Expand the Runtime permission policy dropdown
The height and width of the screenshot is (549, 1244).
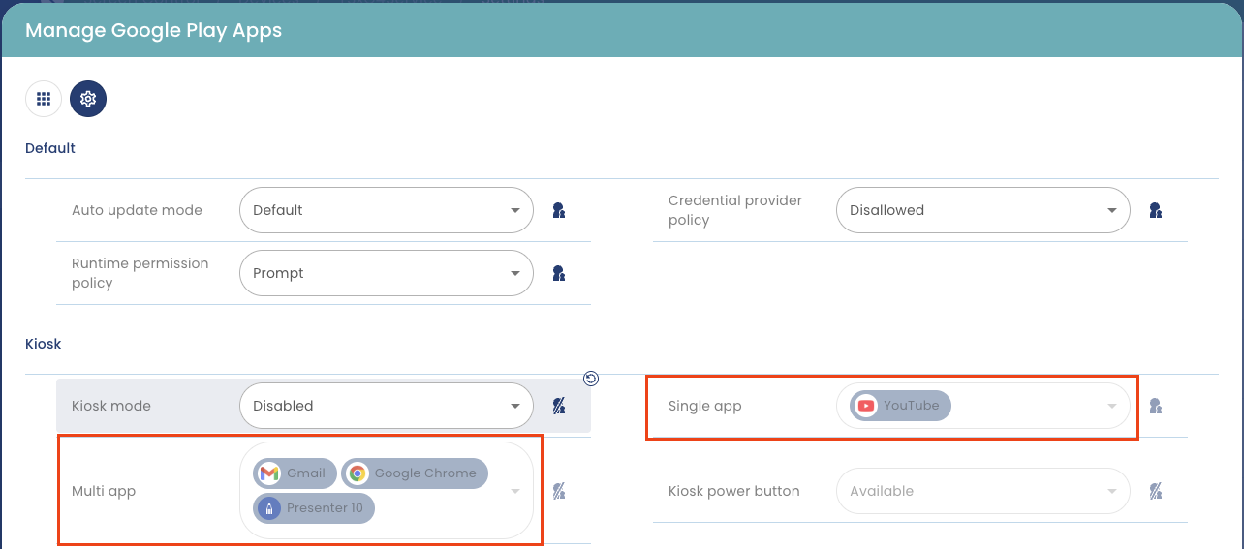pos(386,273)
